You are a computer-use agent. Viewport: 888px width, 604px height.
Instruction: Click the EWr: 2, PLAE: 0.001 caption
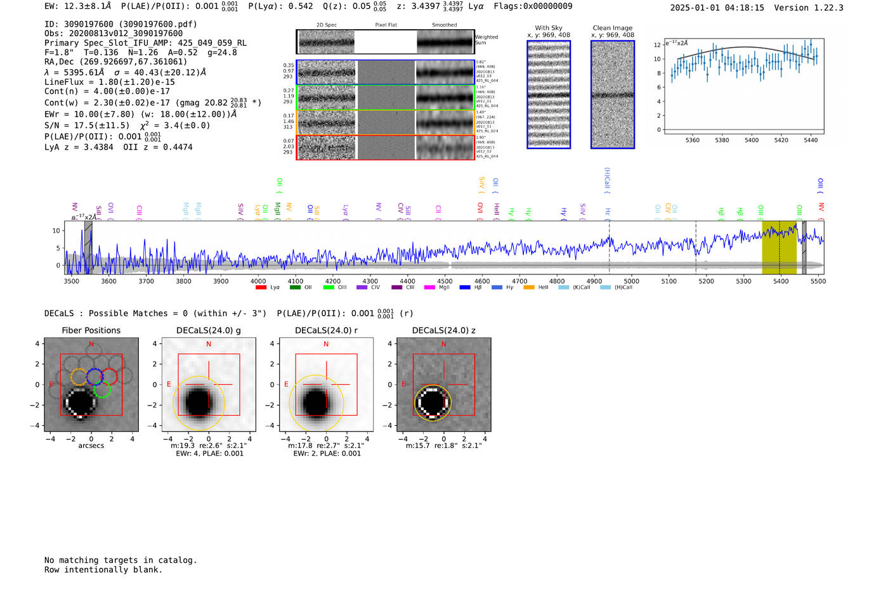click(x=327, y=454)
